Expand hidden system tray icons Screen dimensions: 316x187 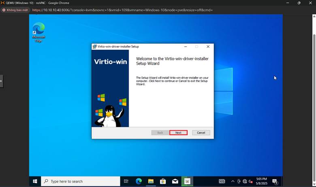(233, 181)
